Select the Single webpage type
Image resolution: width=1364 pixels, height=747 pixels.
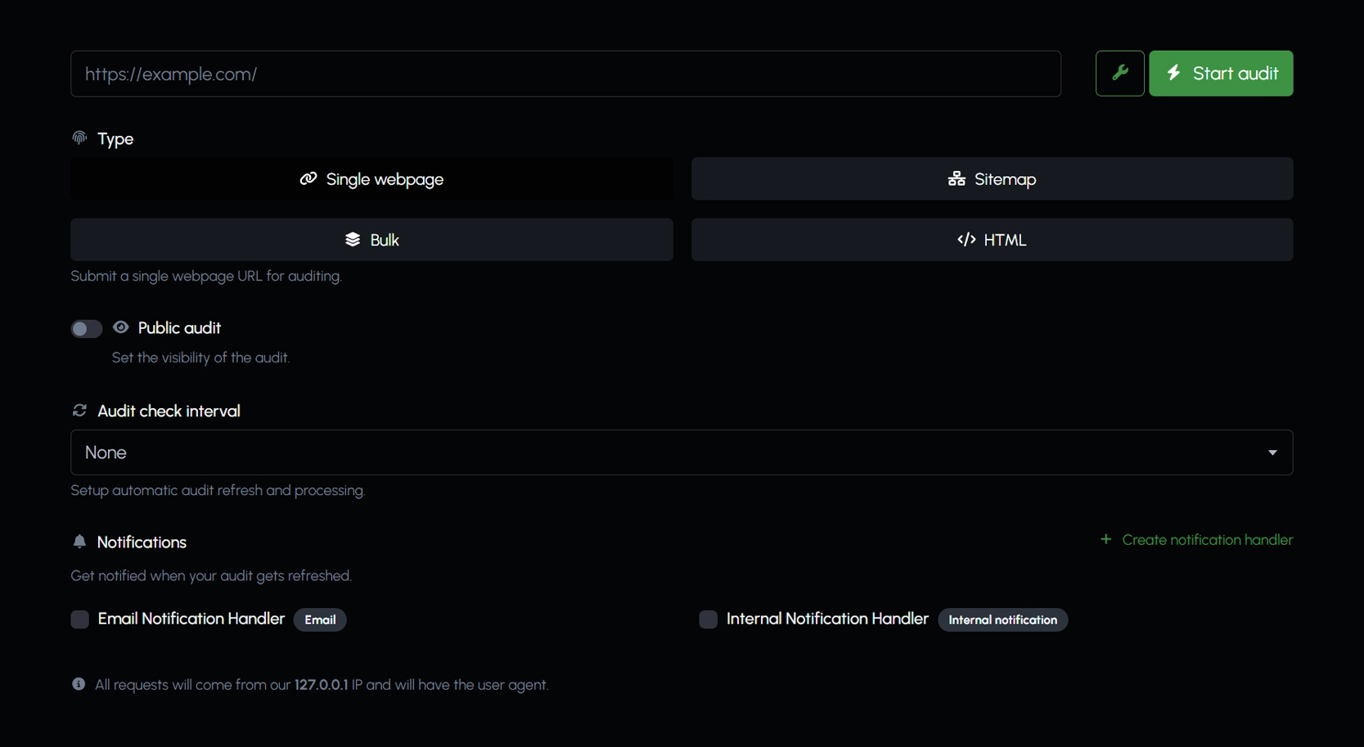tap(371, 179)
